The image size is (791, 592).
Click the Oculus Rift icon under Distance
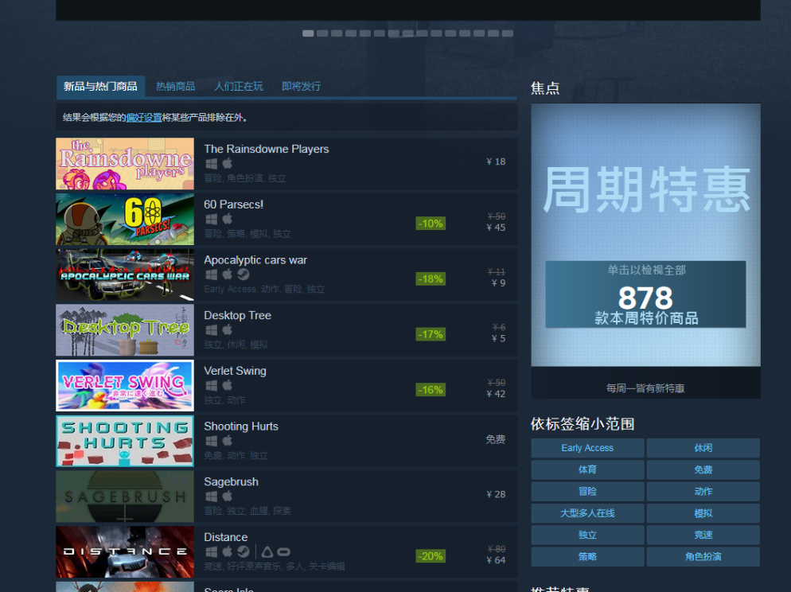pos(283,551)
